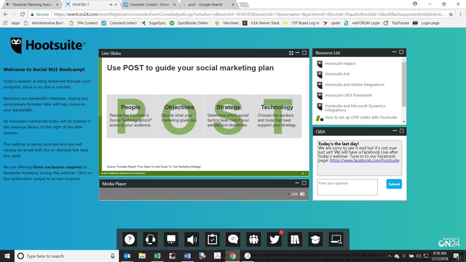
Task: Show hidden system tray icons
Action: click(x=389, y=256)
